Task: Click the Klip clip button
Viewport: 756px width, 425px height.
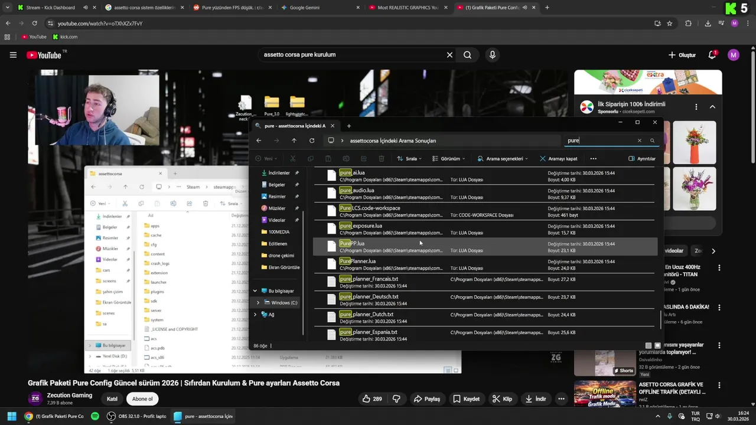Action: click(x=503, y=399)
